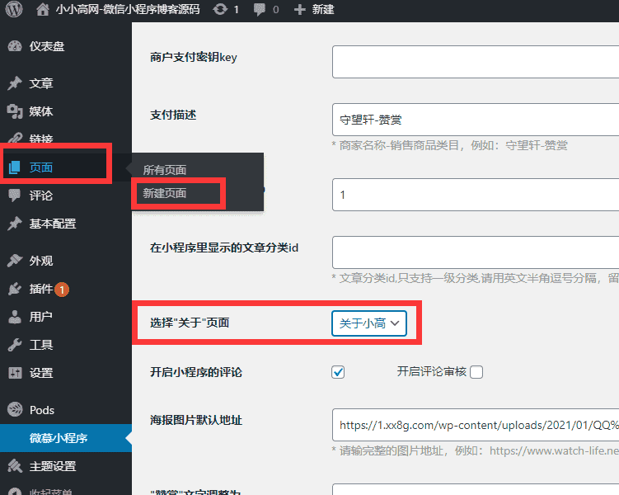Image resolution: width=619 pixels, height=495 pixels.
Task: Enable the 开启评论审核 checkbox
Action: click(x=476, y=371)
